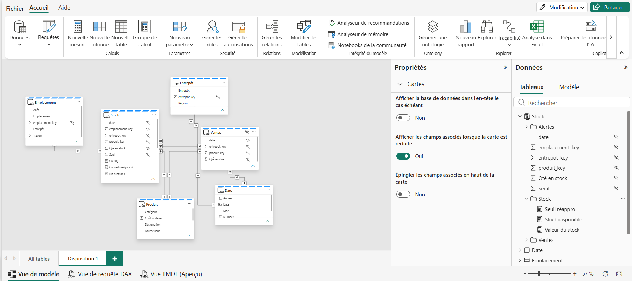Select the All tables layout tab
Screen dimensions: 632x281
tap(39, 259)
